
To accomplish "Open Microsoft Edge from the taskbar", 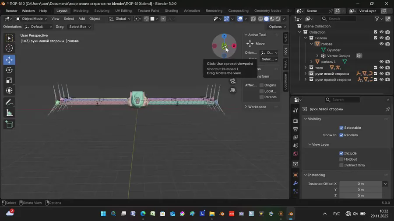I will coord(143,214).
